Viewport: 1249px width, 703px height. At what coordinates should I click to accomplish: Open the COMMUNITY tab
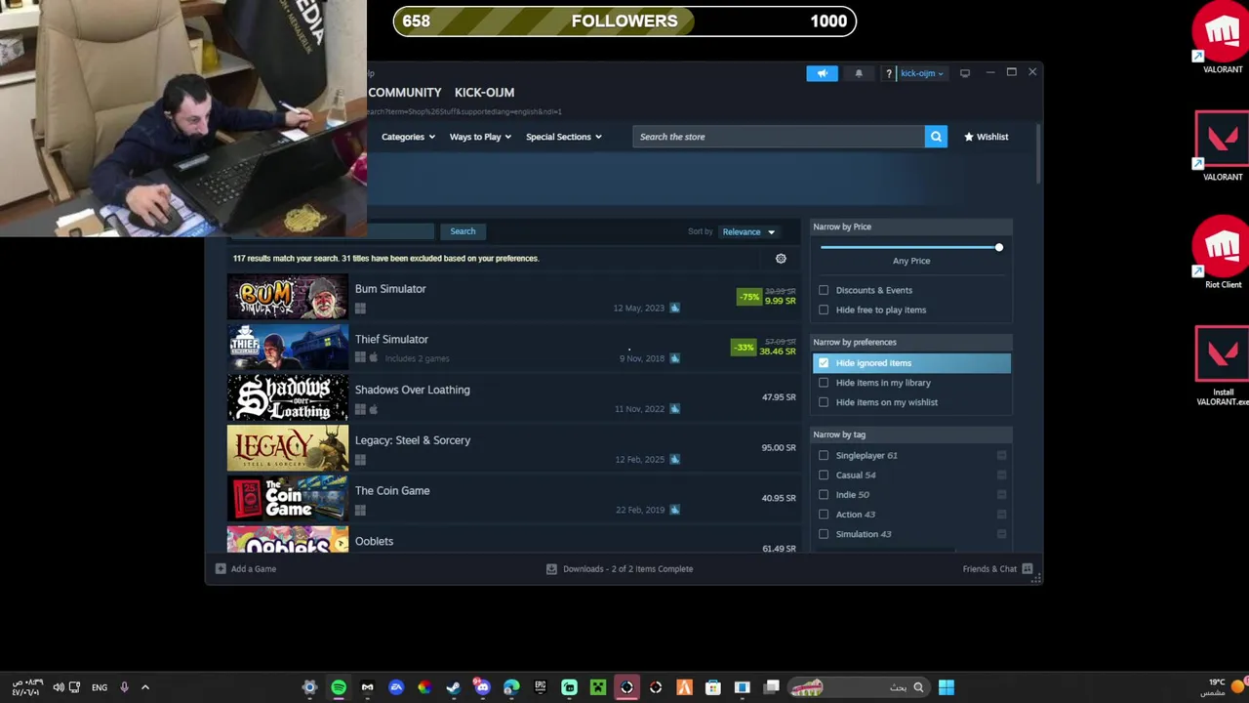[404, 92]
